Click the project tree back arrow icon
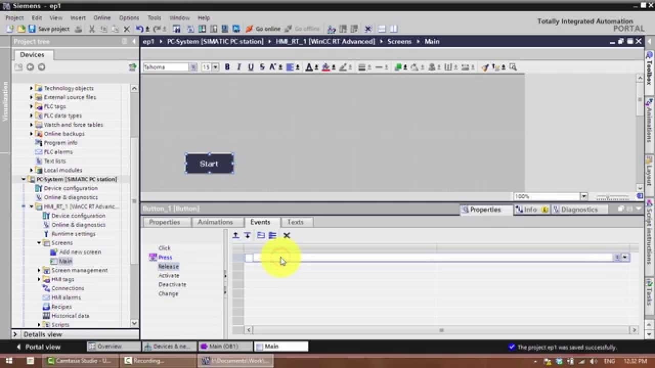This screenshot has height=368, width=655. [x=30, y=67]
